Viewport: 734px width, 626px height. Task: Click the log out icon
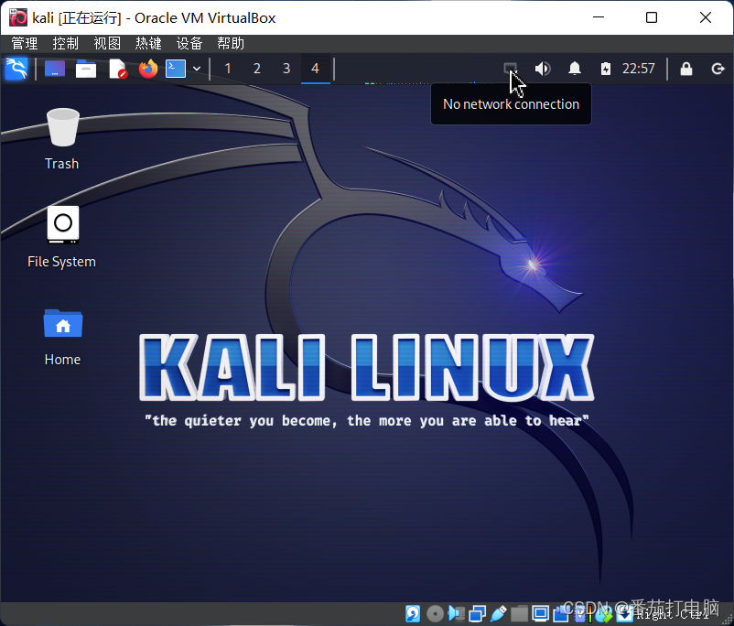(x=718, y=70)
